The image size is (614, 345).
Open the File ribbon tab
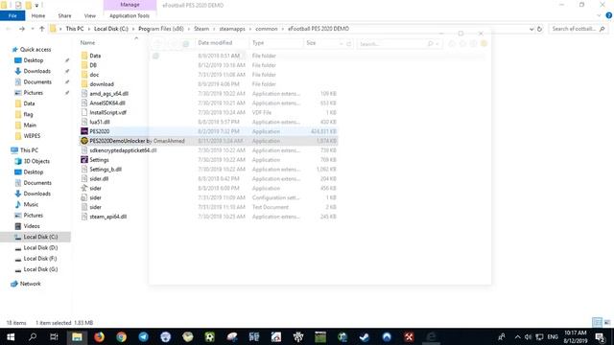[12, 15]
